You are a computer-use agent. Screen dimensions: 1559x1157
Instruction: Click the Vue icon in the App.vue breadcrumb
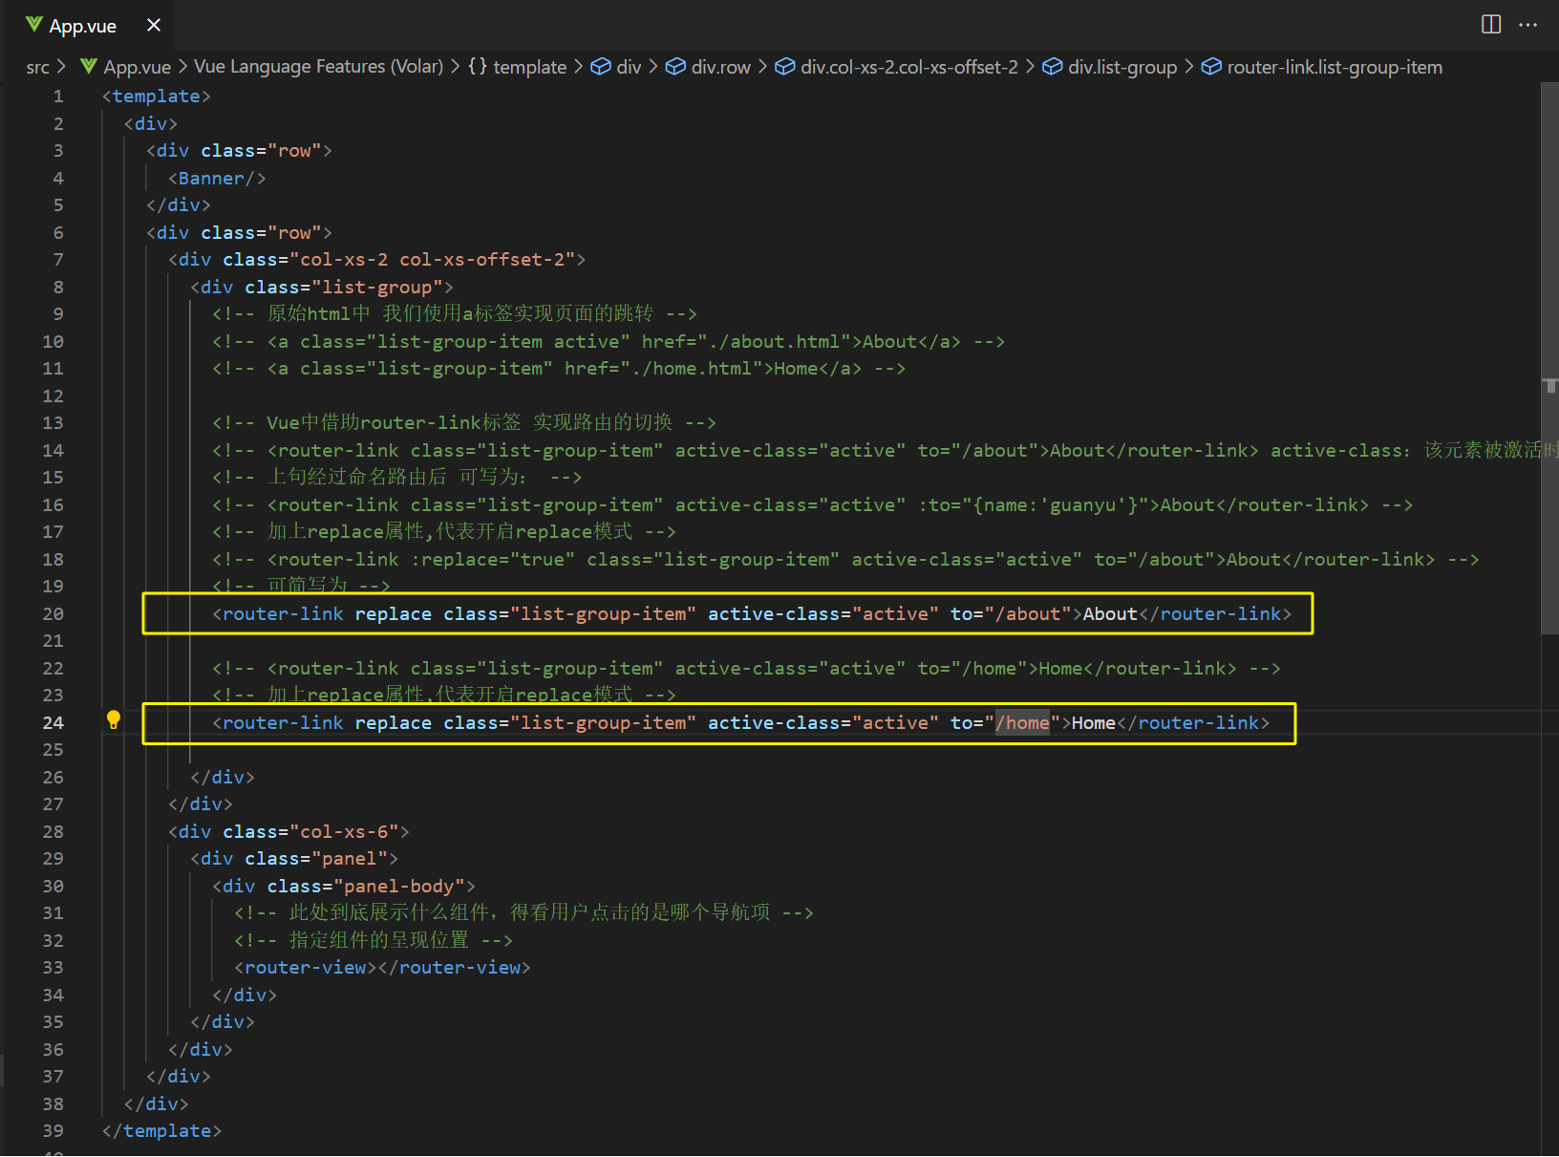tap(89, 66)
